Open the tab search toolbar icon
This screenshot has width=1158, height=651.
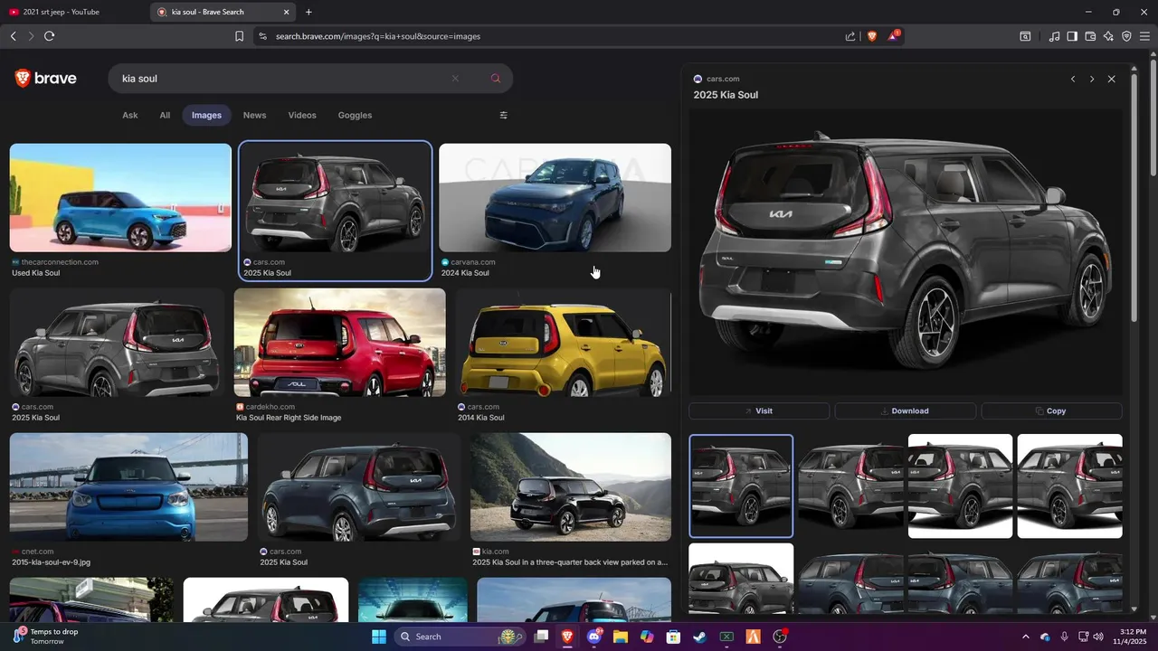[x=1025, y=36]
